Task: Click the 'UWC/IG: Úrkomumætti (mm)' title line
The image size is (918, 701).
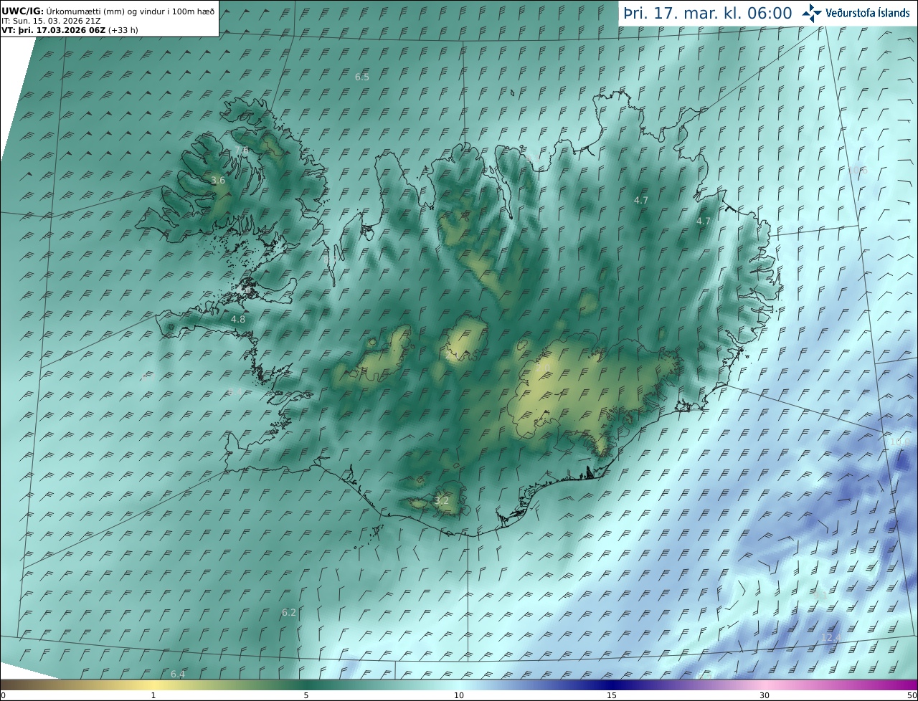Action: (108, 12)
